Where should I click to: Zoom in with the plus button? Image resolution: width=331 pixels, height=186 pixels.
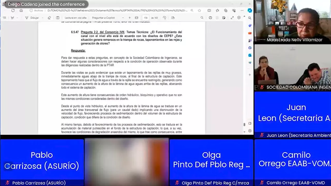(130, 18)
